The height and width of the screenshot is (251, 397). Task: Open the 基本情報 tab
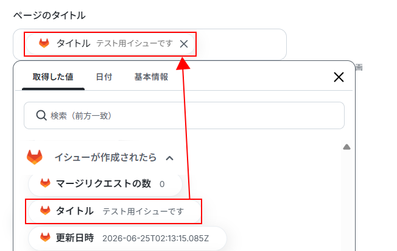click(151, 77)
